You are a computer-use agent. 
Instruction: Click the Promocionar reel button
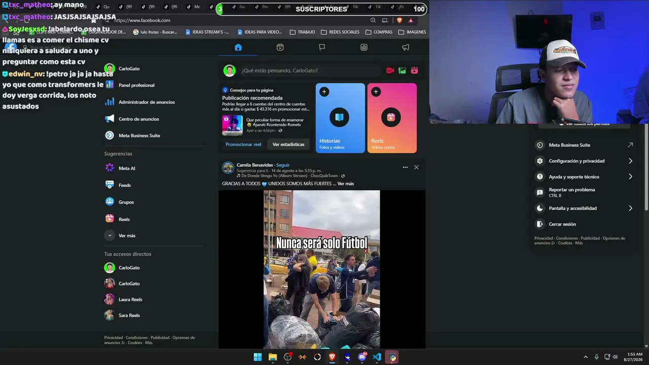243,144
